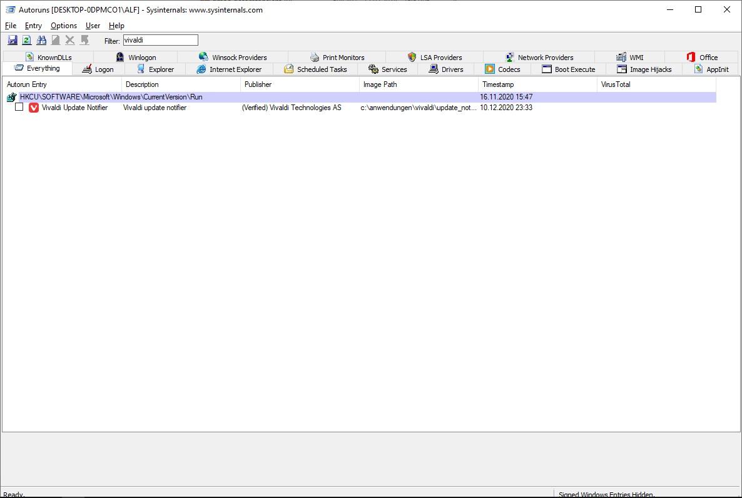Viewport: 742px width, 498px height.
Task: Open the Entry menu
Action: point(33,26)
